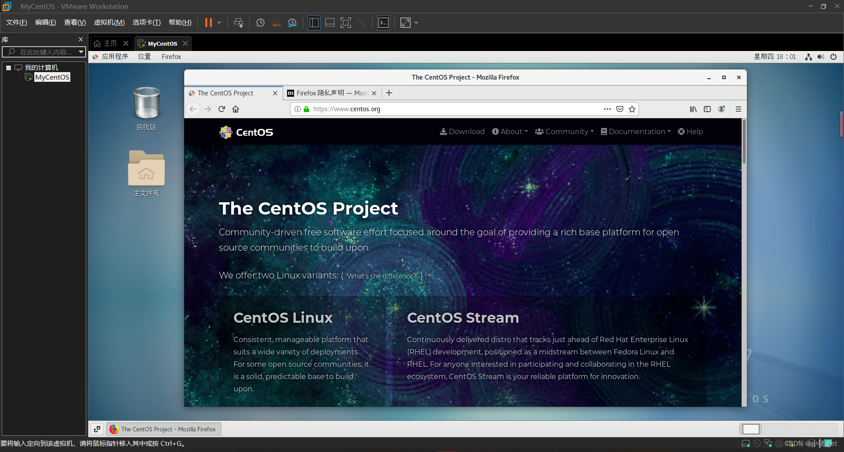Open the 回收站 trash icon on desktop
The height and width of the screenshot is (452, 844).
point(146,109)
